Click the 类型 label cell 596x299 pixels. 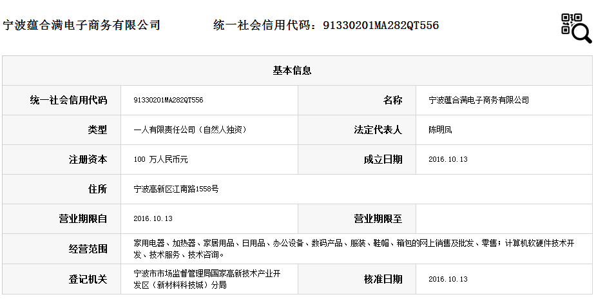tap(97, 130)
